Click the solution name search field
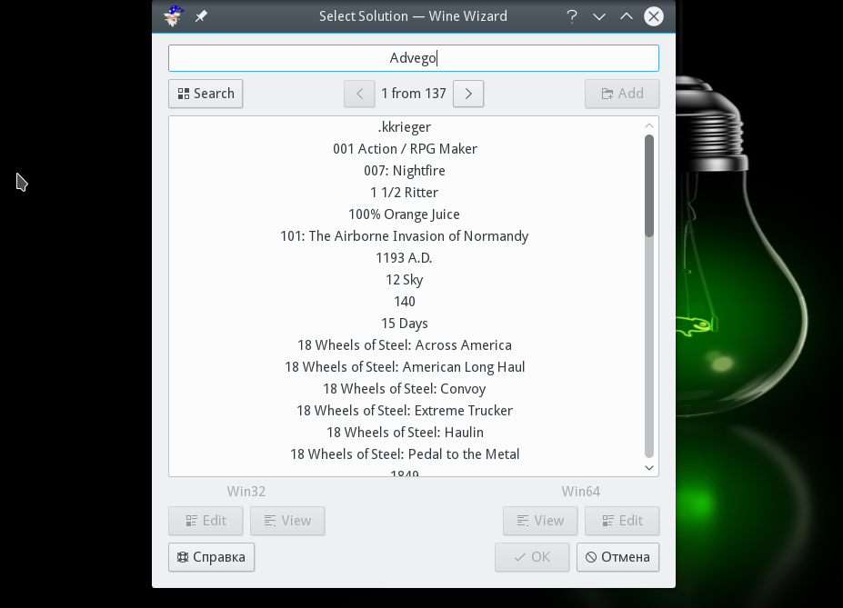 point(413,58)
